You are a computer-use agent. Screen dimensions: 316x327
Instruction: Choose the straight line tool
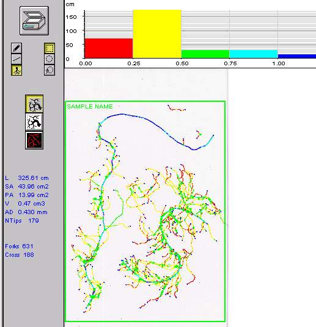17,59
